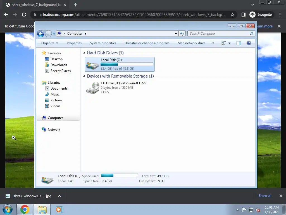Screen dimensions: 286x215
Task: Open a new Chrome tab
Action: [x=75, y=5]
